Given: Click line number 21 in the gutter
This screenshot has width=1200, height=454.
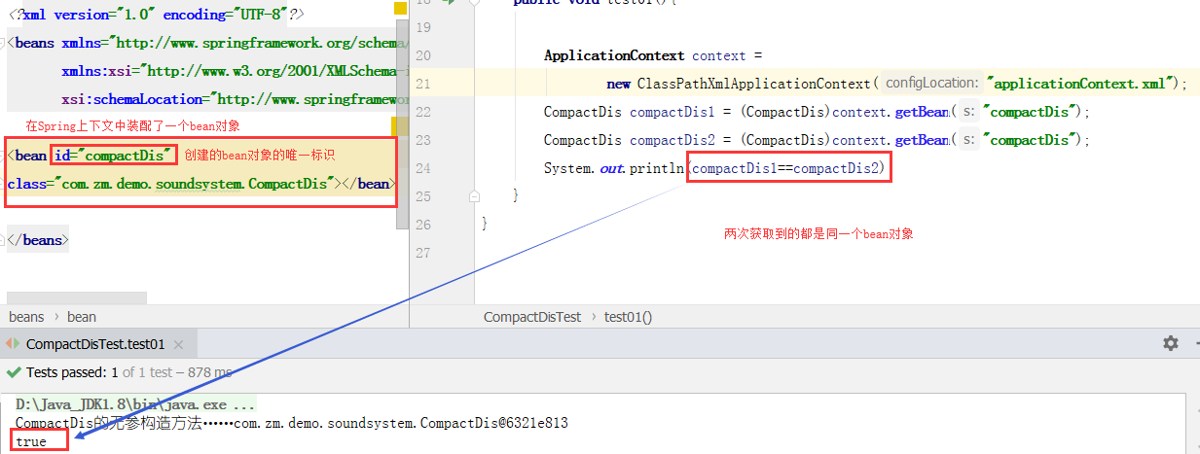Looking at the screenshot, I should tap(422, 84).
